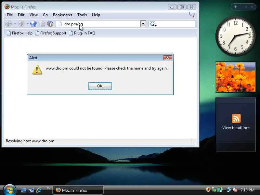The height and width of the screenshot is (195, 260).
Task: Click the Windows Sidebar tray icon
Action: (x=220, y=190)
